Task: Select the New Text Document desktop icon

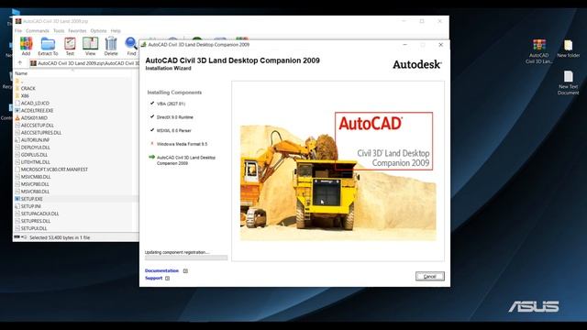Action: tap(569, 82)
